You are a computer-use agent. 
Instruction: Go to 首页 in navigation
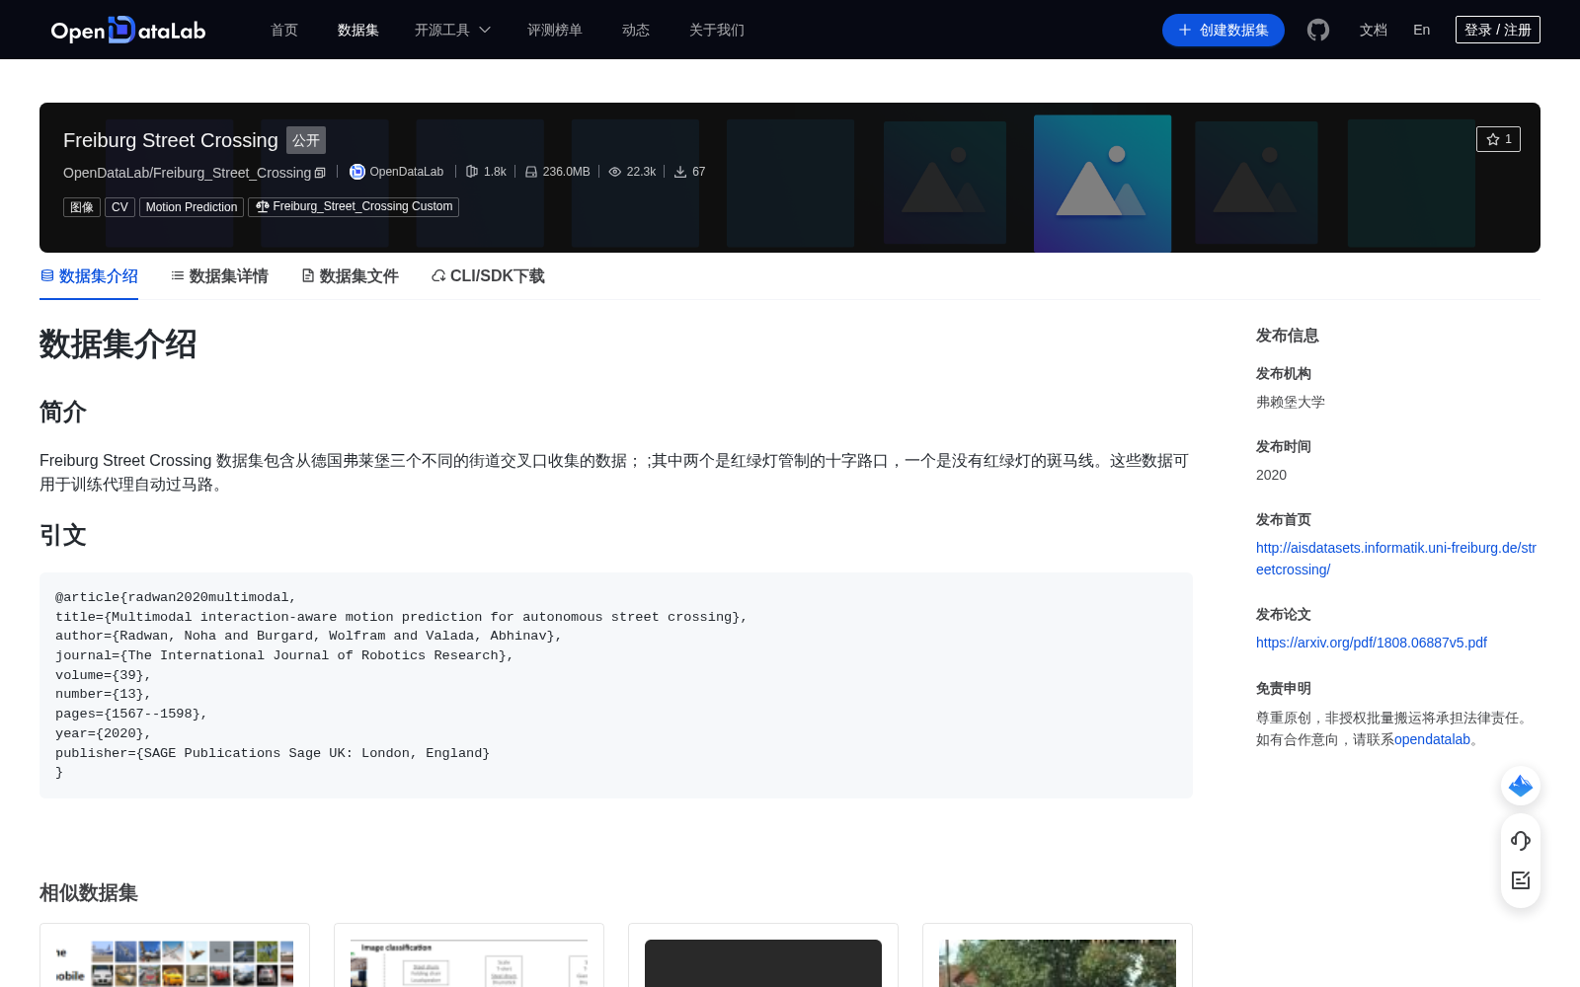pos(284,30)
